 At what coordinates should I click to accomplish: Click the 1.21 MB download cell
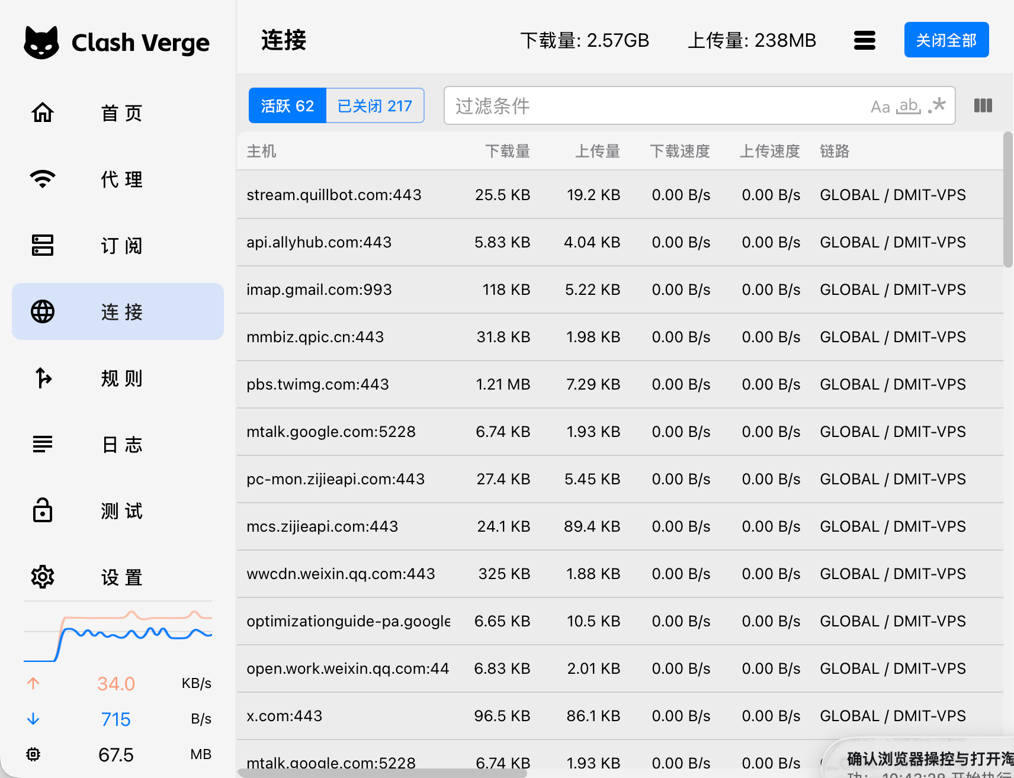pyautogui.click(x=503, y=384)
